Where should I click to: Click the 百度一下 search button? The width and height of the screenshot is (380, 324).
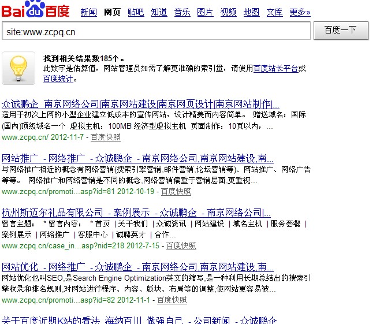coord(341,31)
